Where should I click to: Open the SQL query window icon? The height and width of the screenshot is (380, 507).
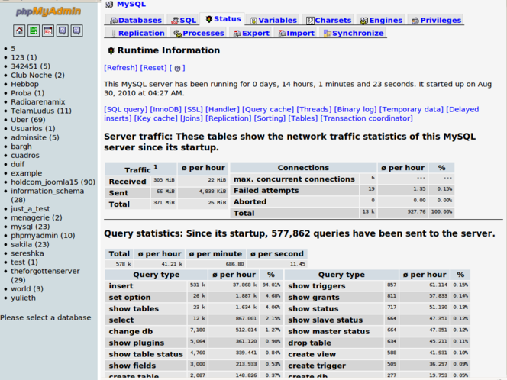point(48,31)
